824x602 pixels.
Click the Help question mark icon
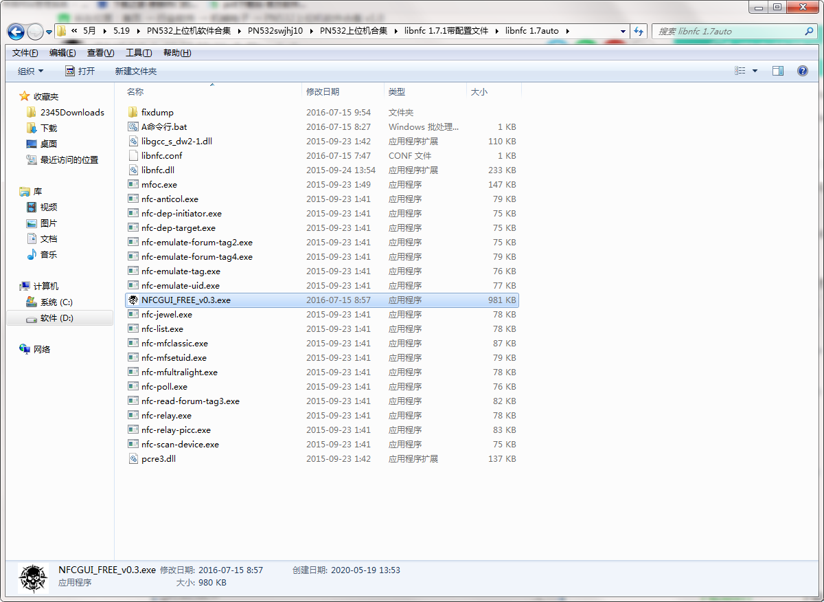[802, 71]
